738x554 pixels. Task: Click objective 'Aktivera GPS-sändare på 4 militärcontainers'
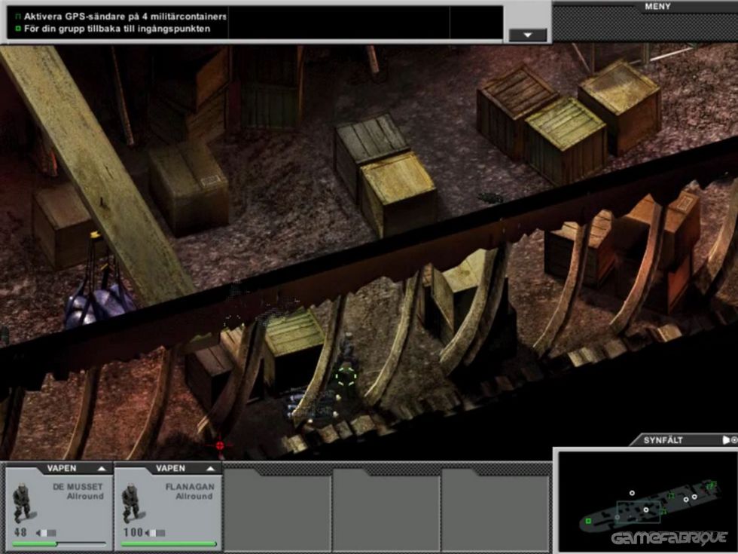pyautogui.click(x=125, y=17)
